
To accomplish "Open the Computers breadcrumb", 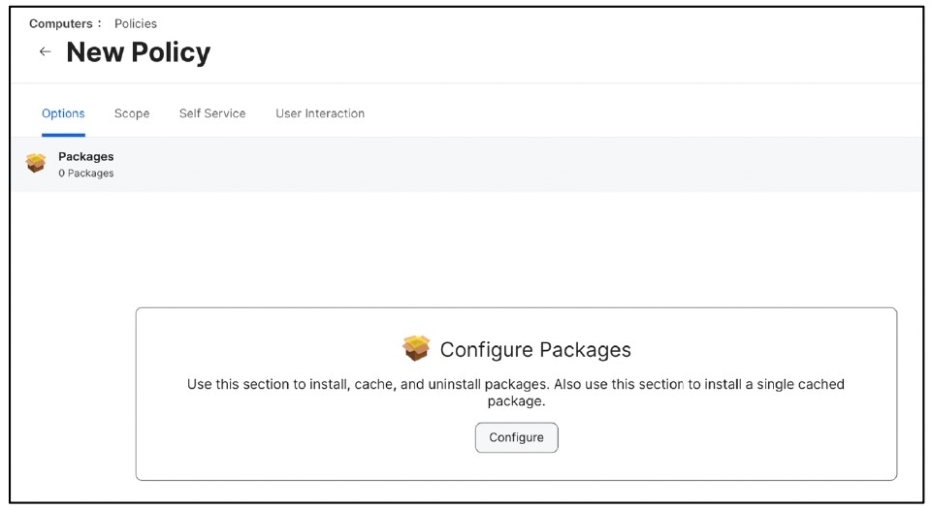I will [x=61, y=24].
